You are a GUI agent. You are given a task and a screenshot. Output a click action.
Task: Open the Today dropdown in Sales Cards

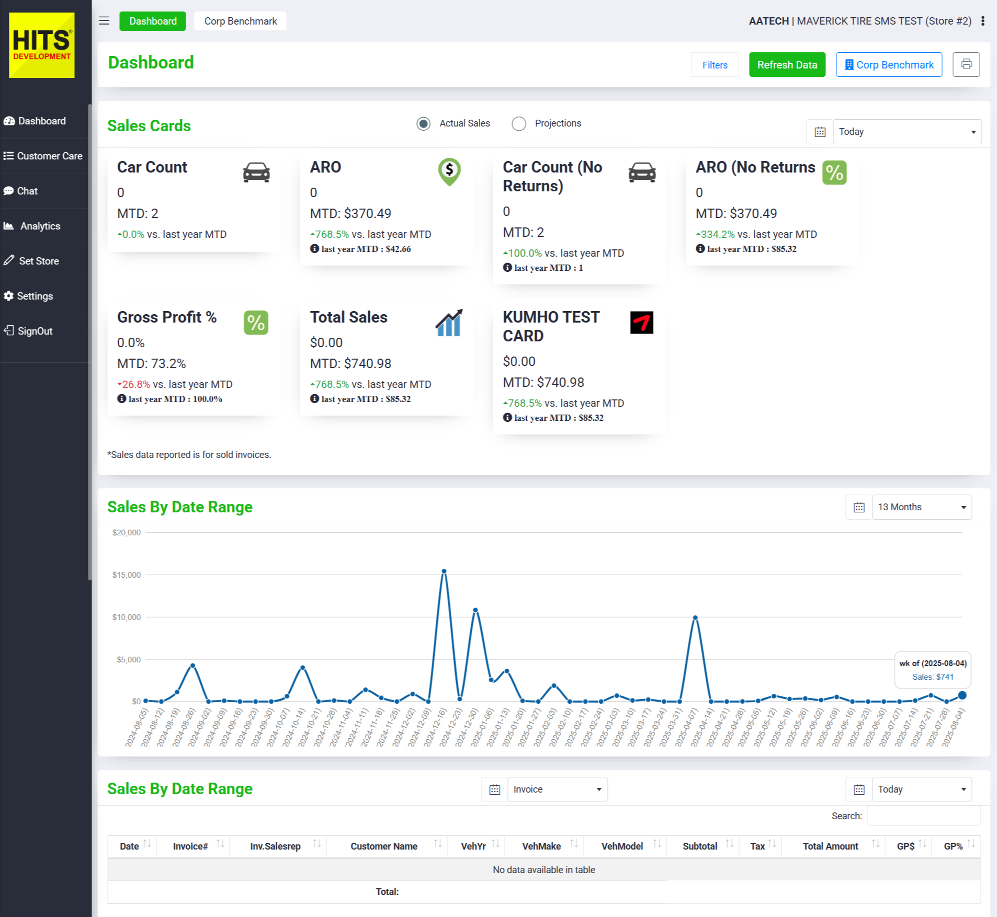click(x=907, y=132)
